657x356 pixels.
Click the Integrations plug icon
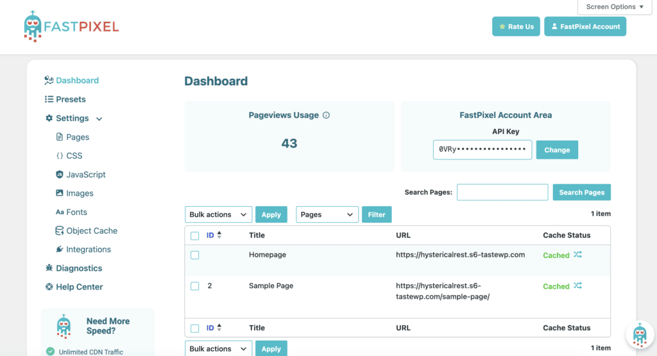coord(60,249)
